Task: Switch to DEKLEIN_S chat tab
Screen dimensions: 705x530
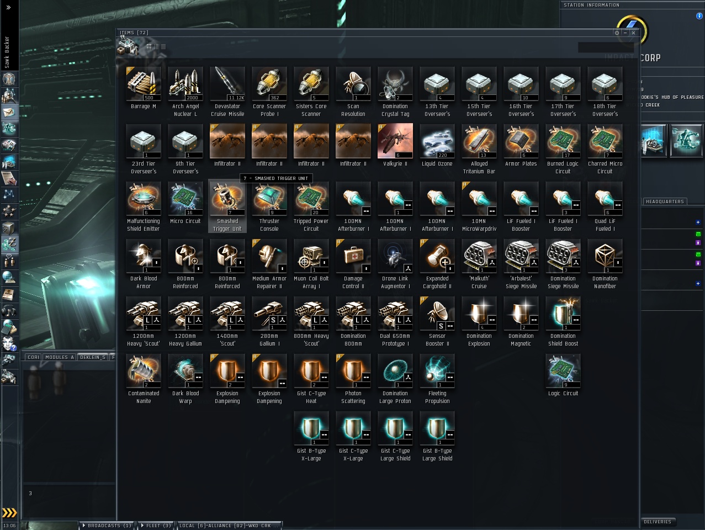Action: [x=93, y=357]
